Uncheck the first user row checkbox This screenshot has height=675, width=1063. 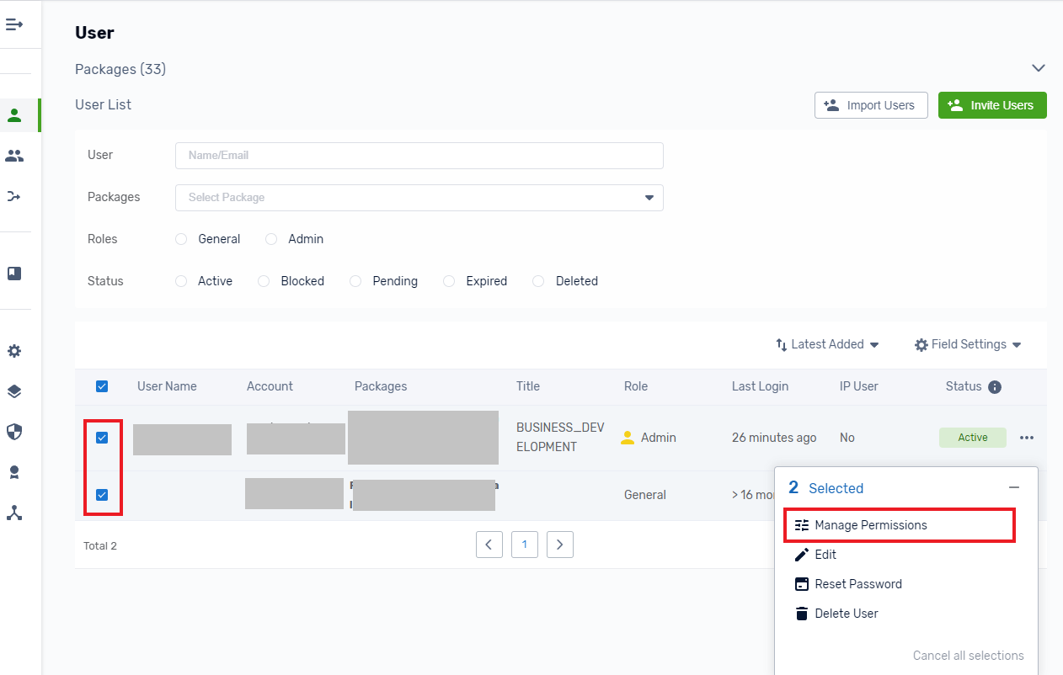(x=102, y=438)
